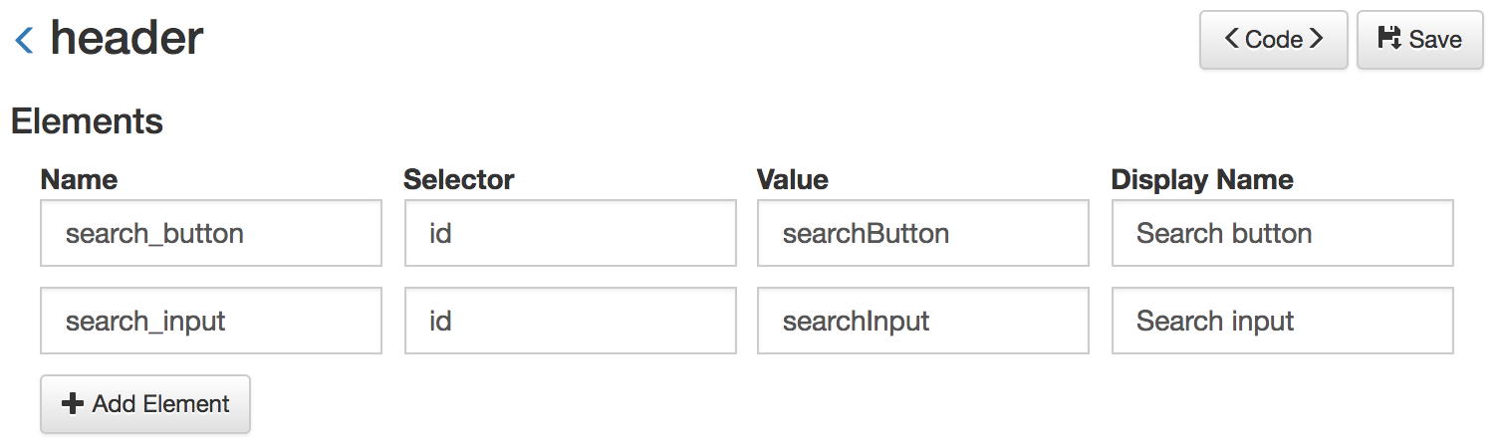Open the Code view button
Image resolution: width=1502 pixels, height=448 pixels.
point(1274,40)
